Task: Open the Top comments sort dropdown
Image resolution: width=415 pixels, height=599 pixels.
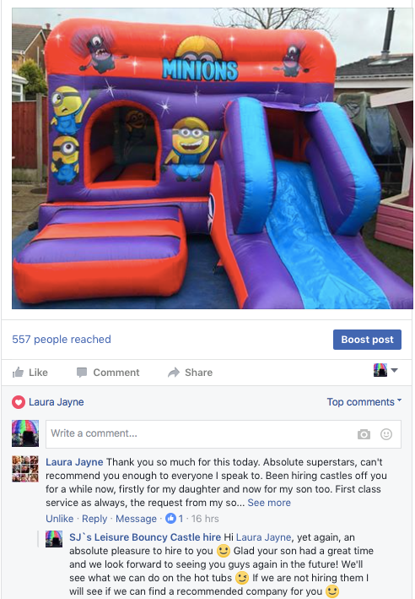Action: [364, 402]
